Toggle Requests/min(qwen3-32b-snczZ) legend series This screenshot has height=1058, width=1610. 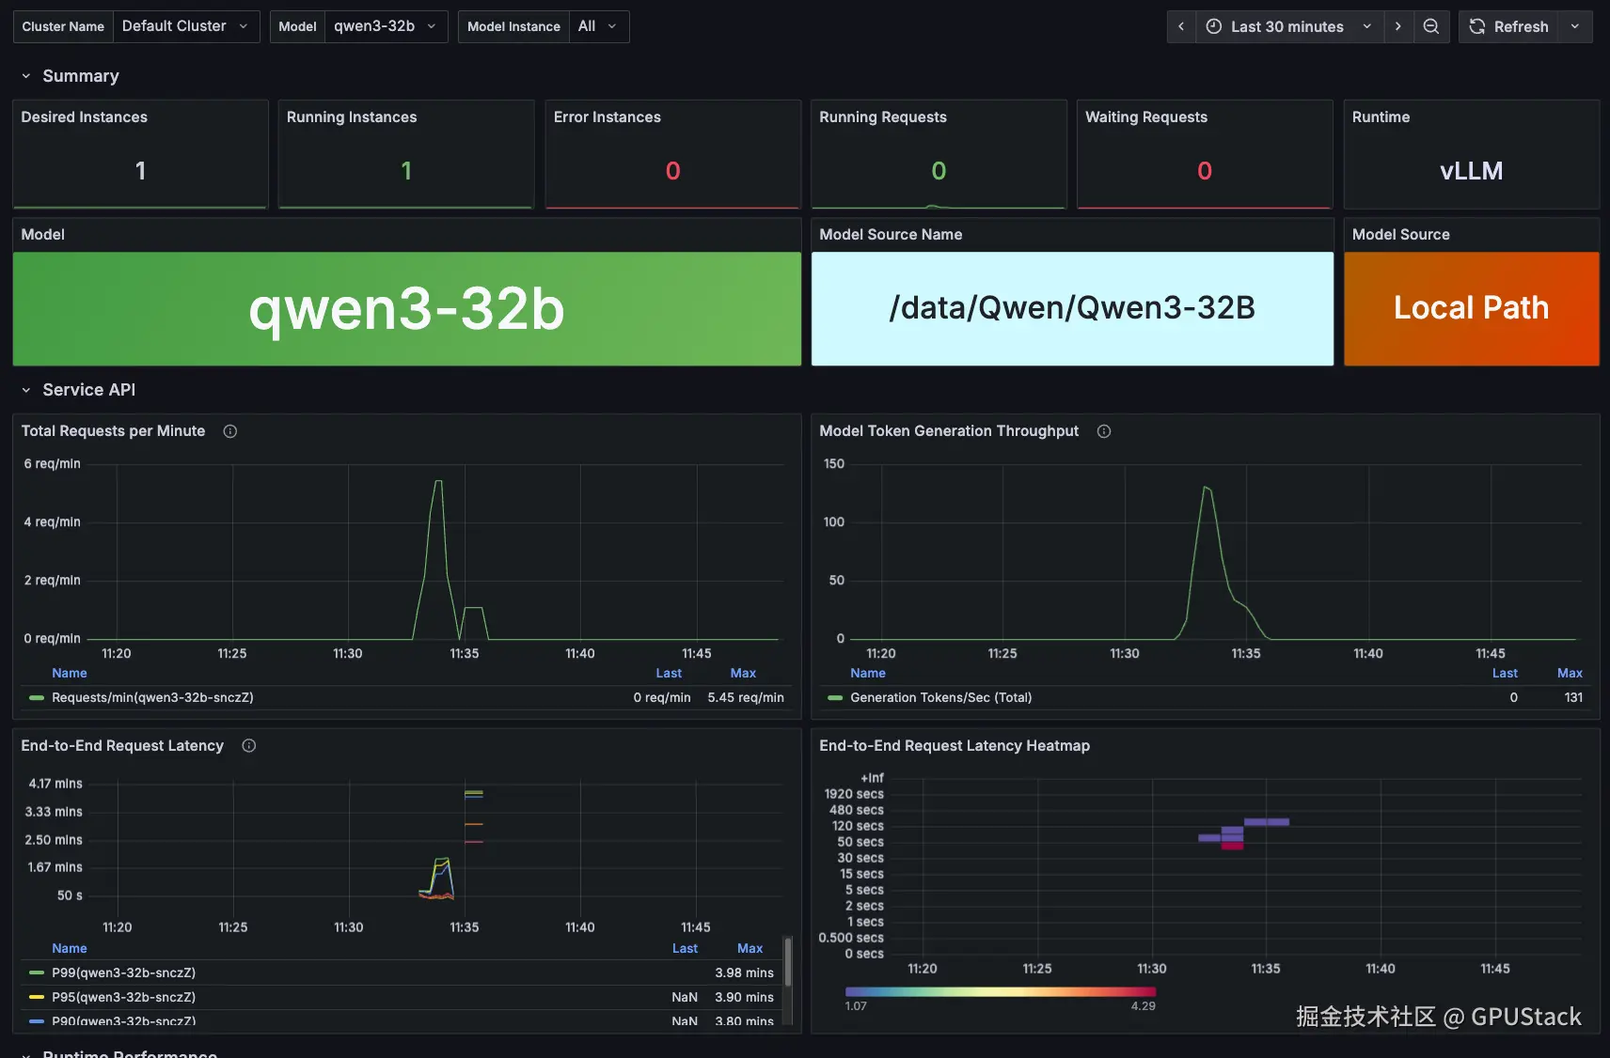[152, 698]
